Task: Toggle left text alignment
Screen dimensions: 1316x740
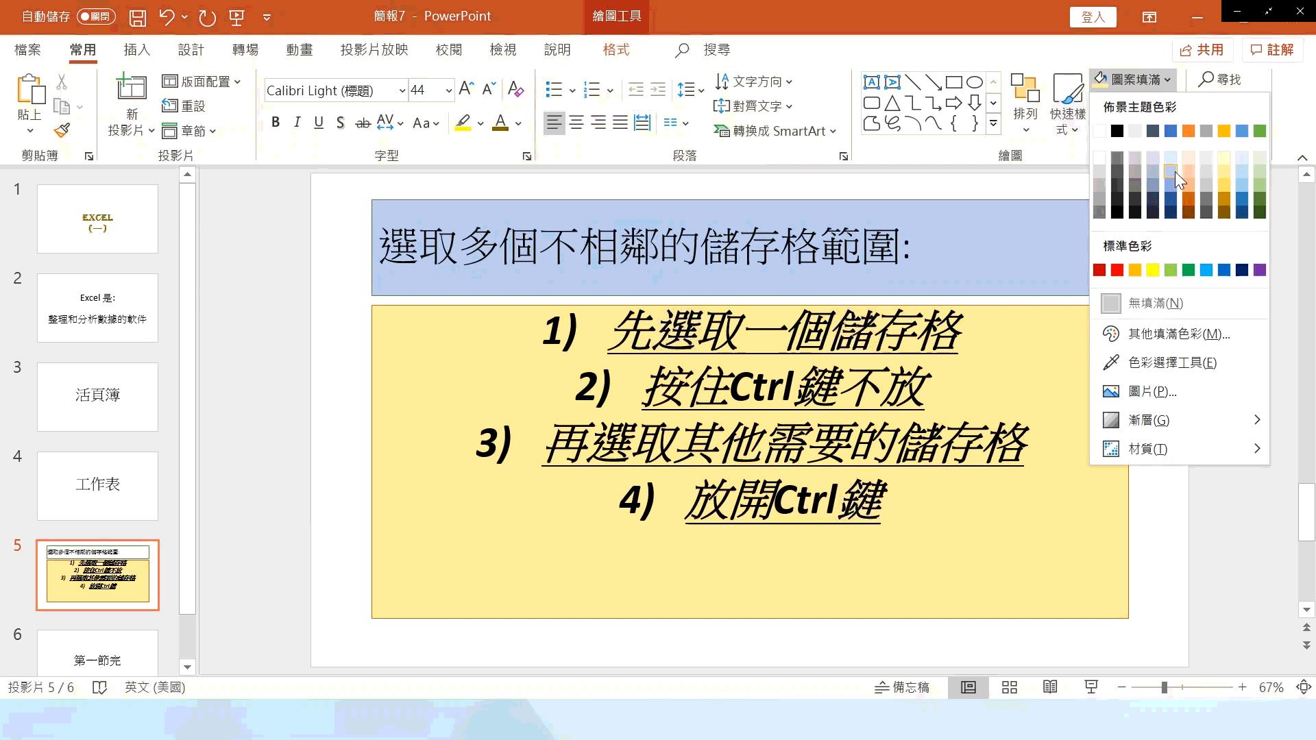Action: point(555,123)
